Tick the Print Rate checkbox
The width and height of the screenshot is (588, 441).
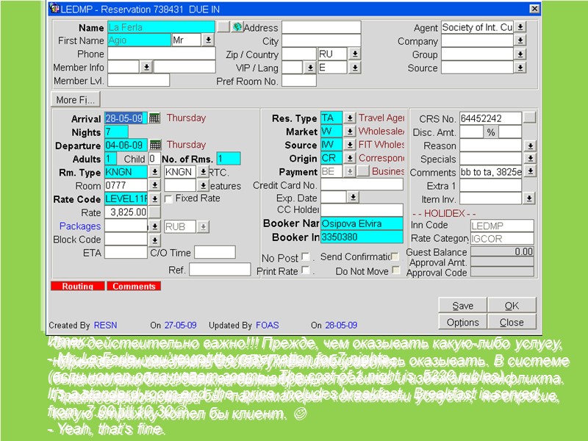click(306, 270)
